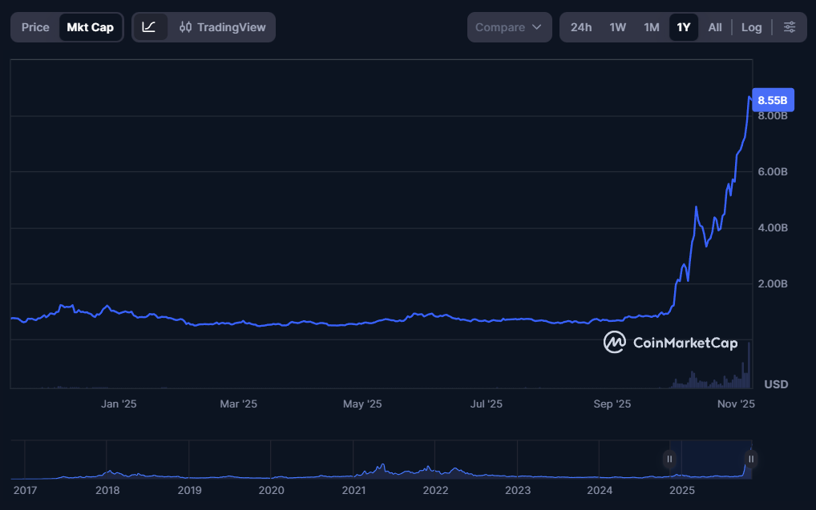Select the 24h time range
The width and height of the screenshot is (816, 510).
(580, 26)
